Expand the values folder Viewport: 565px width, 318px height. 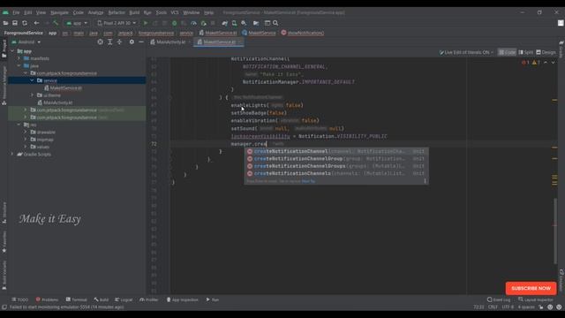tap(26, 147)
